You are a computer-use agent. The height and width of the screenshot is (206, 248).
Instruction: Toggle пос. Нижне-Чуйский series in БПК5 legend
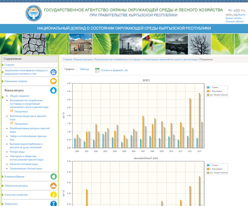click(217, 95)
